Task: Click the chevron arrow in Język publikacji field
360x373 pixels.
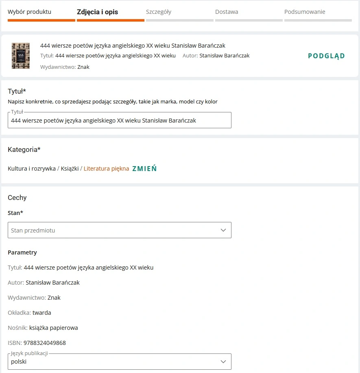Action: pos(223,362)
